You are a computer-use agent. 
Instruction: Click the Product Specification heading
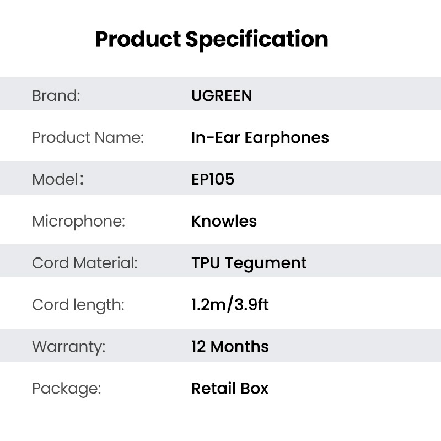212,39
